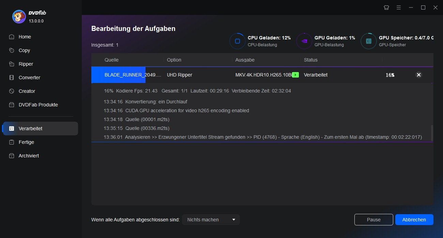Click the Copy disc icon
Image resolution: width=443 pixels, height=238 pixels.
coord(12,50)
